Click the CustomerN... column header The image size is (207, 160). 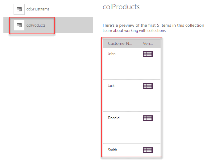[x=120, y=43]
